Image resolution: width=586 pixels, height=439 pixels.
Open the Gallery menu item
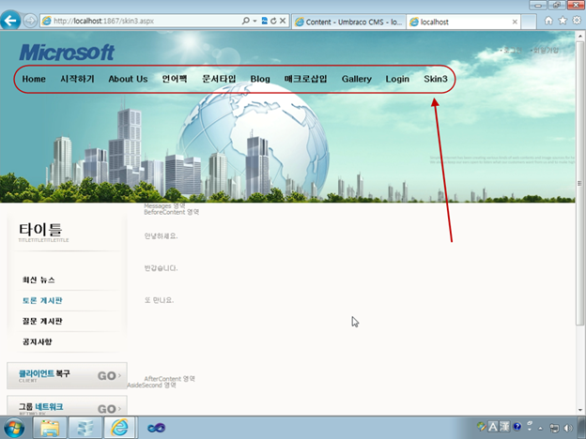(357, 79)
